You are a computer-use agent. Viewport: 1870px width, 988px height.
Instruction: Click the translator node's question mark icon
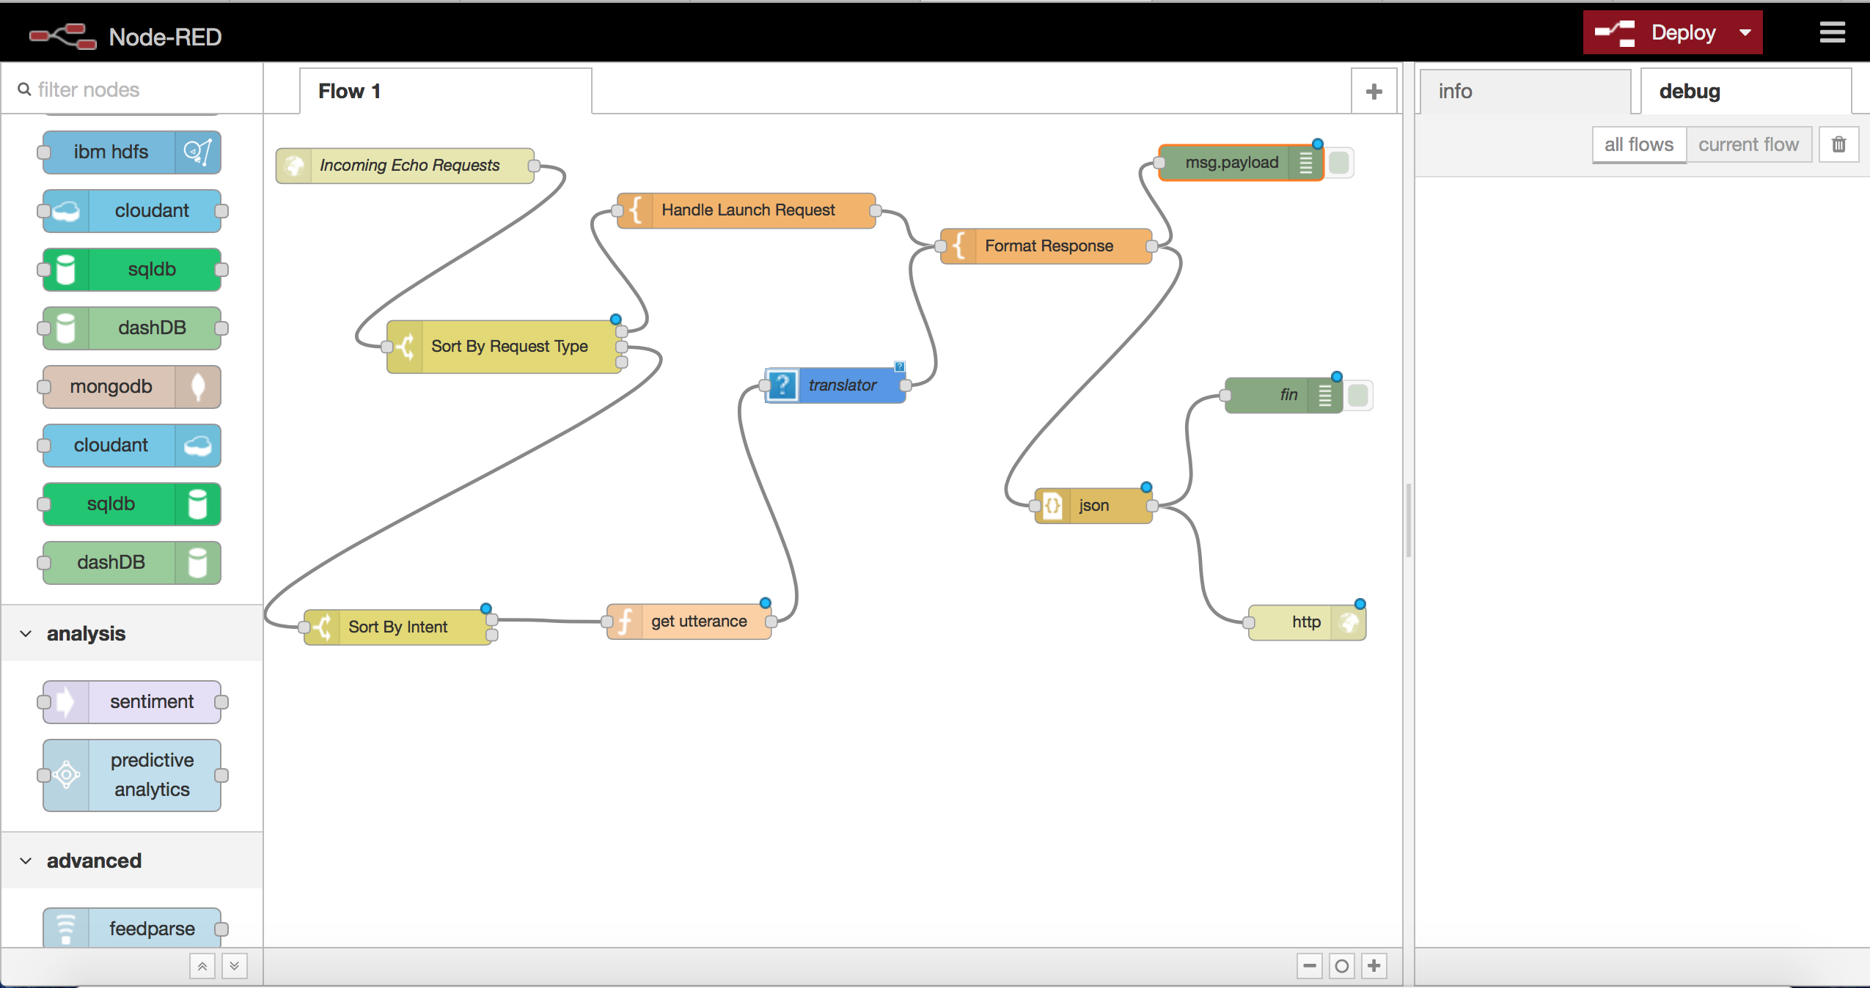(x=783, y=385)
